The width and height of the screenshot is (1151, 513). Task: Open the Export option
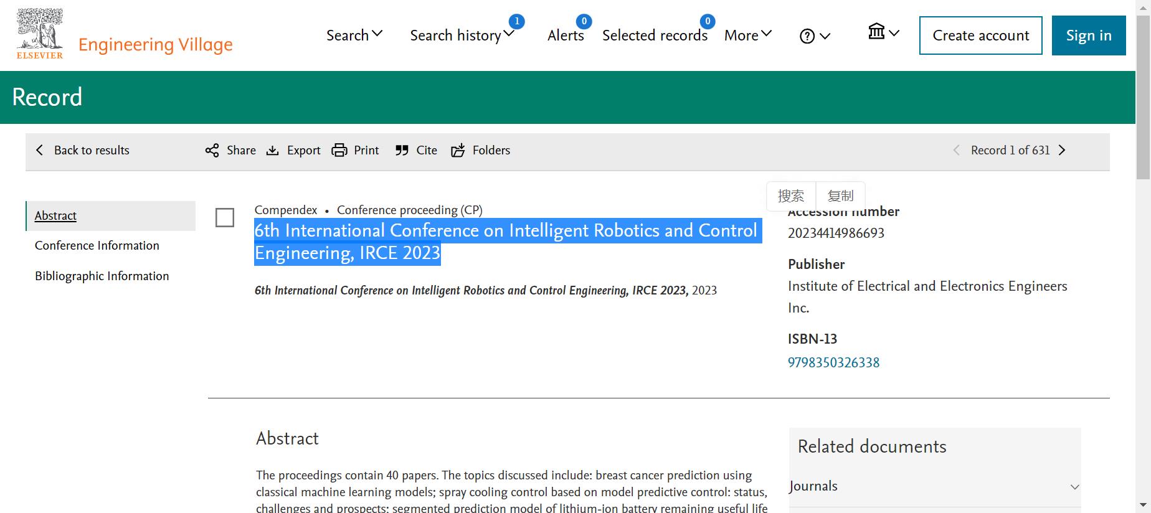[x=303, y=150]
